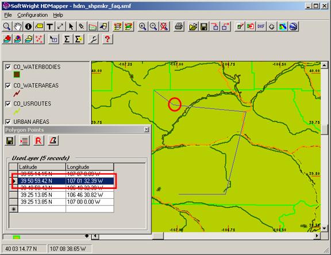Open the Help menu
Viewport: 331px width, 255px height.
[58, 15]
